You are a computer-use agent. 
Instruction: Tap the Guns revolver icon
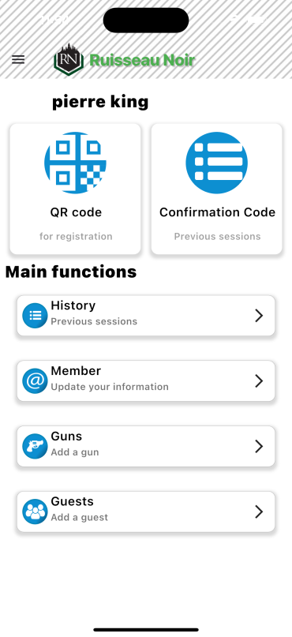click(x=35, y=447)
